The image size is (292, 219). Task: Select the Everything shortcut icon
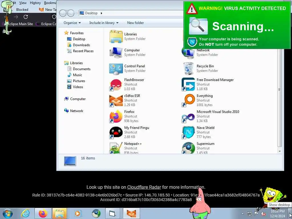tap(188, 101)
